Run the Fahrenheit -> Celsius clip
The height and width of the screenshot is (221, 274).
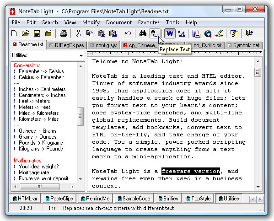pyautogui.click(x=41, y=71)
